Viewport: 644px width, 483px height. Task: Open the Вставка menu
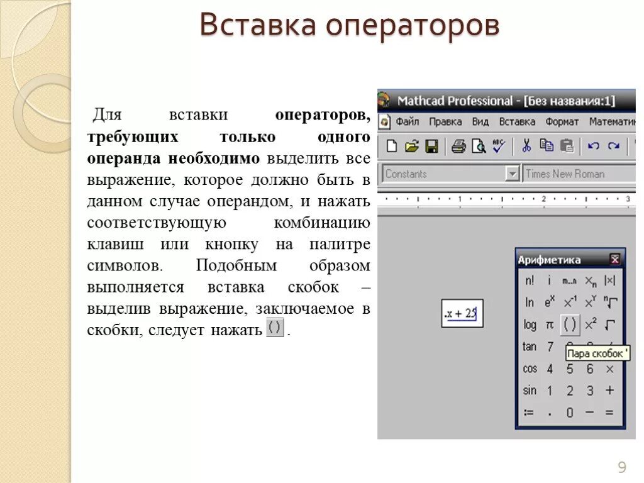click(x=517, y=122)
